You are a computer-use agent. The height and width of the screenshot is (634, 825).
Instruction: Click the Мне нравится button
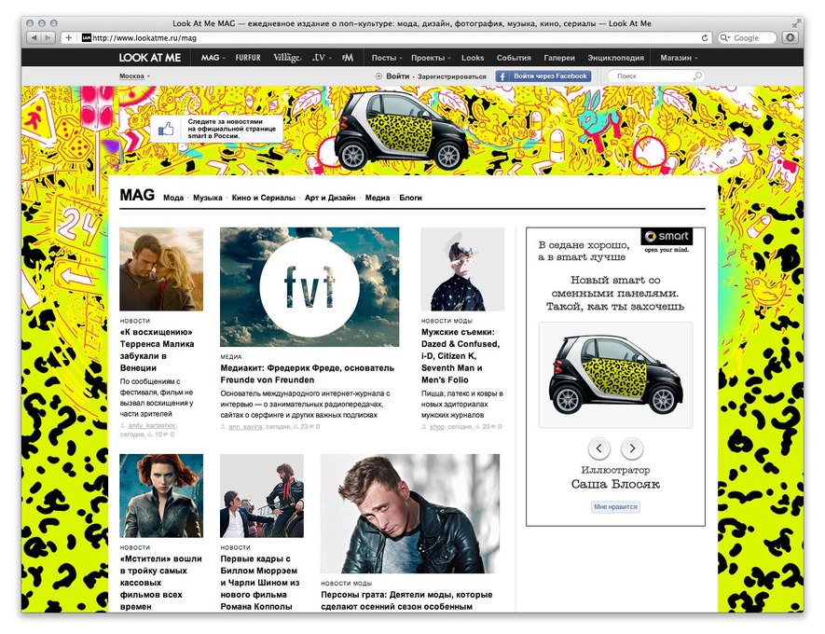(615, 507)
